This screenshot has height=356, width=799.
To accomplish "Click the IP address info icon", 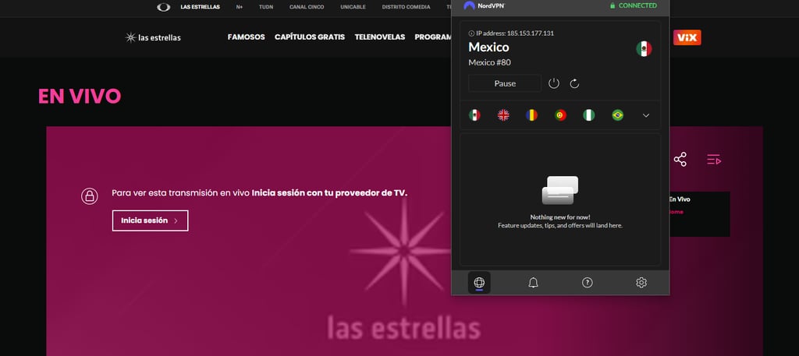I will tap(471, 33).
